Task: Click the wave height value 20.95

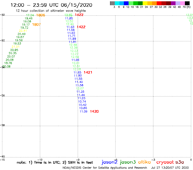Action: (14, 50)
